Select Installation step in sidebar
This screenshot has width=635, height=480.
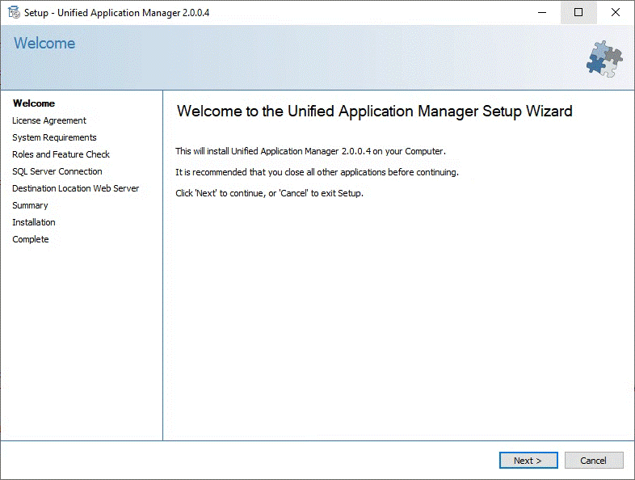(34, 222)
